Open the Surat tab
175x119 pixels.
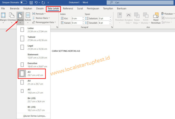[80, 8]
